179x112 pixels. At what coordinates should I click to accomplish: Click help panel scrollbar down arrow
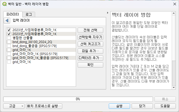pyautogui.click(x=174, y=88)
